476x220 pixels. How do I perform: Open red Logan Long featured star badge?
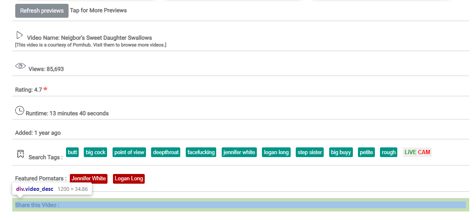pyautogui.click(x=129, y=179)
